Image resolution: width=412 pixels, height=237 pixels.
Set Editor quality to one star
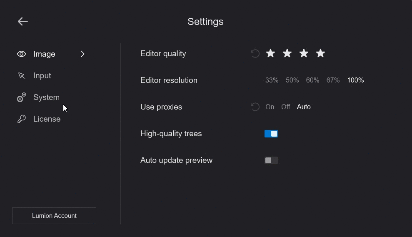coord(271,53)
